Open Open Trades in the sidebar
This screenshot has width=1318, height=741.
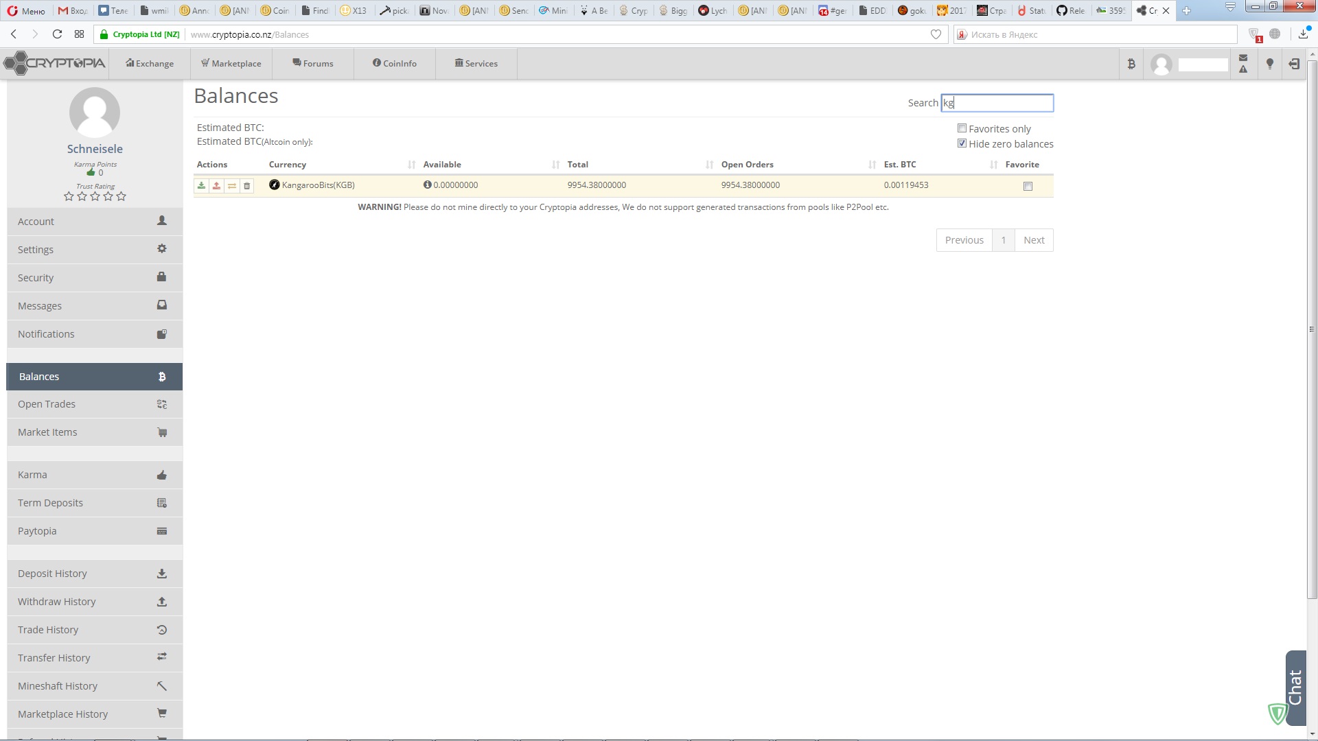95,404
